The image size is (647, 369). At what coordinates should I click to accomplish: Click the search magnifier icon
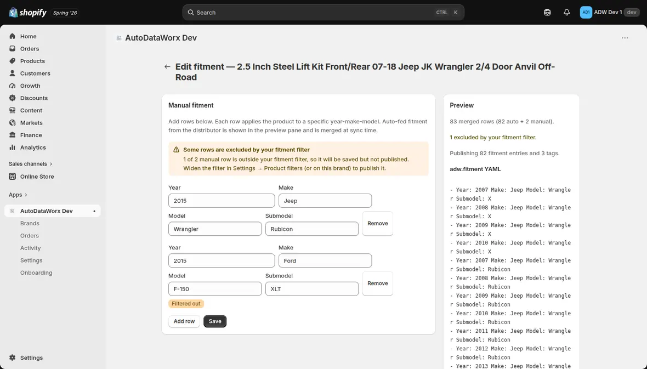pyautogui.click(x=191, y=13)
